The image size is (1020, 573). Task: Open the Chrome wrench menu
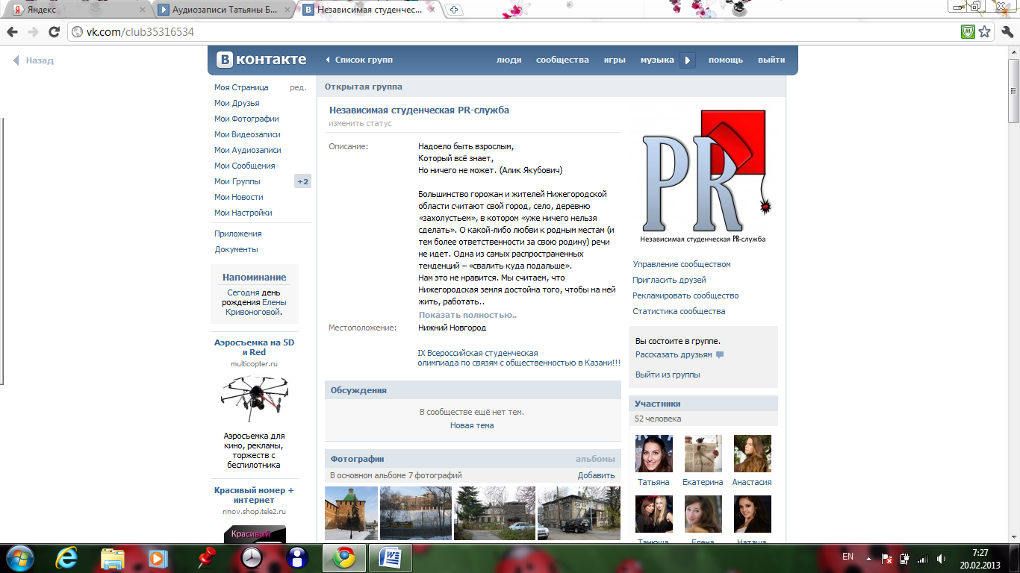tap(1006, 32)
